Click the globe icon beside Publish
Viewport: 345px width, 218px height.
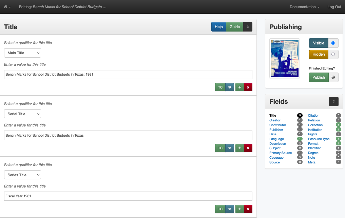pos(333,77)
